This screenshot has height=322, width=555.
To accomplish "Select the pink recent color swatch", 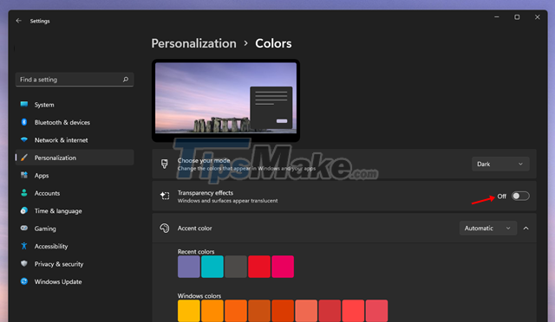I will pos(283,267).
